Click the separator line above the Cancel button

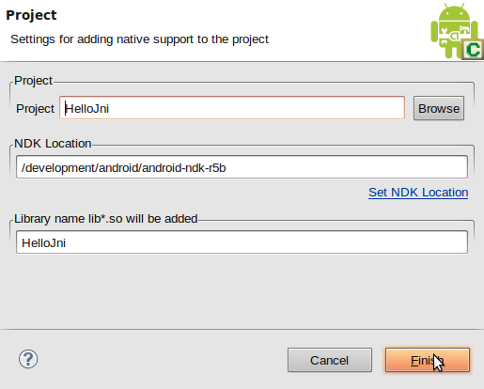(x=242, y=329)
